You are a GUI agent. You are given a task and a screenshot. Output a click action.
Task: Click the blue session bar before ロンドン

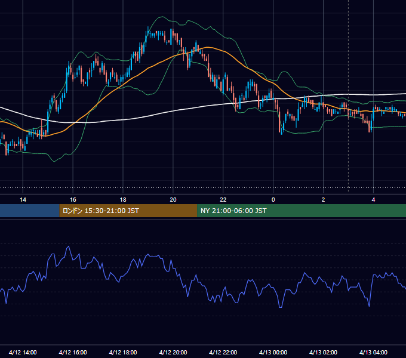click(30, 211)
